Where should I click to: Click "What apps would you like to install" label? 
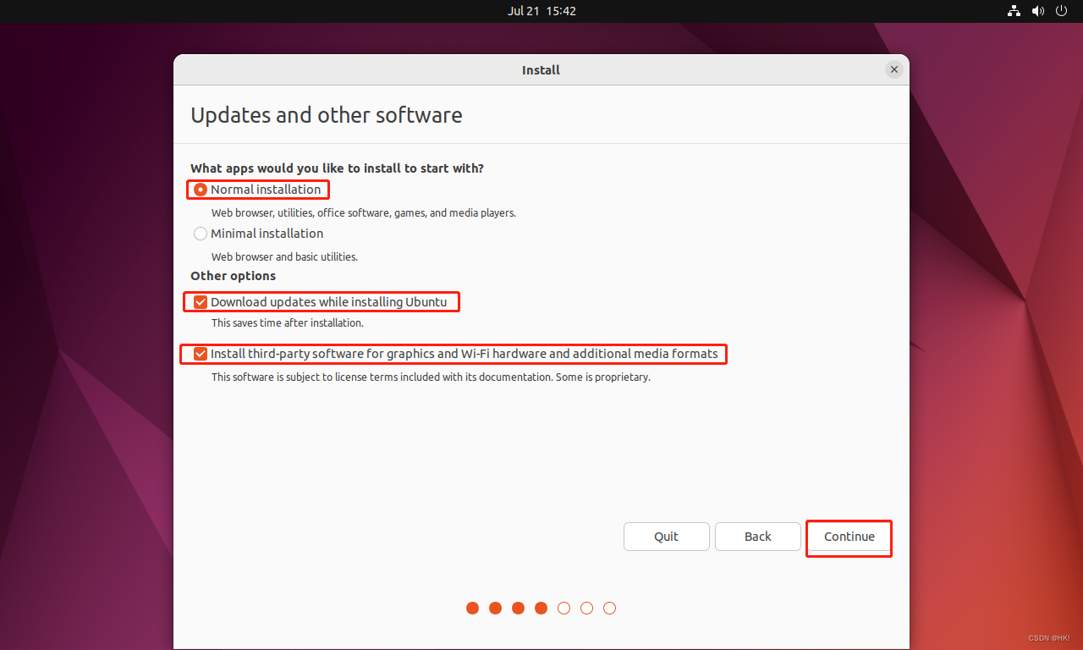[x=337, y=168]
